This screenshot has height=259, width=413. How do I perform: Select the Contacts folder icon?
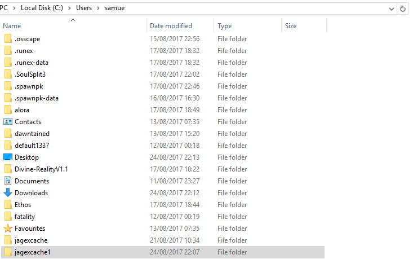(x=8, y=121)
